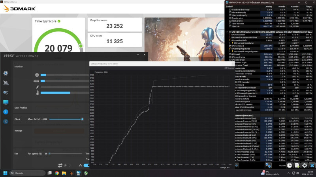The width and height of the screenshot is (316, 177).
Task: Click the Érzékelő column header in HWiNFO
Action: (229, 7)
